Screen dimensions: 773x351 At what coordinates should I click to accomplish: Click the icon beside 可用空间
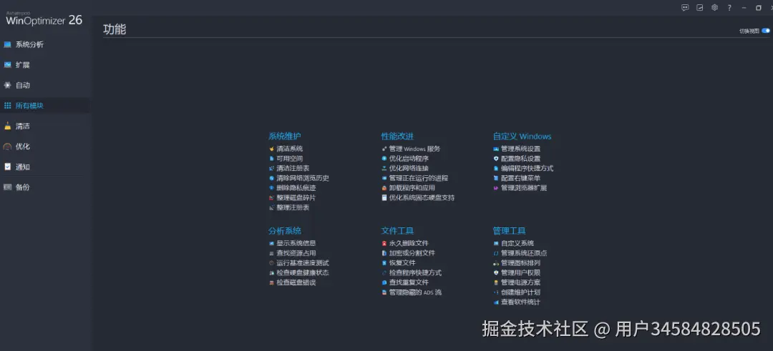(x=271, y=159)
